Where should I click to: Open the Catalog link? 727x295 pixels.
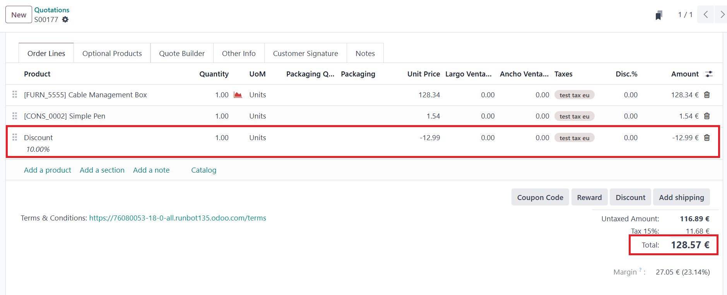(204, 170)
